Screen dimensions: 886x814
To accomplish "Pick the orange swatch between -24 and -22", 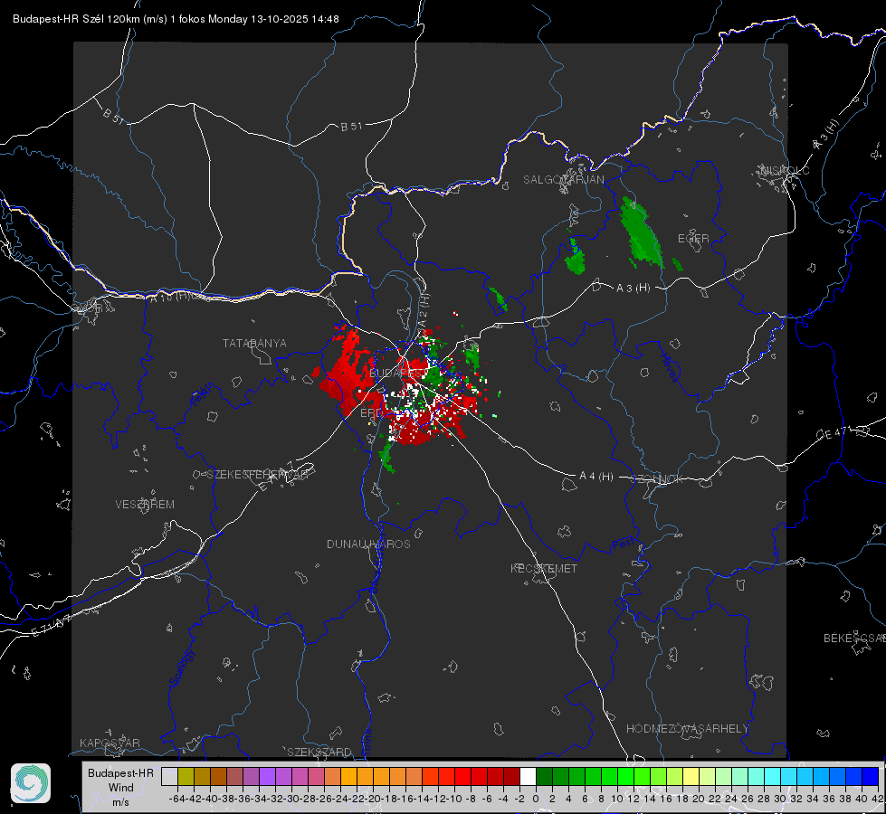I will point(348,776).
